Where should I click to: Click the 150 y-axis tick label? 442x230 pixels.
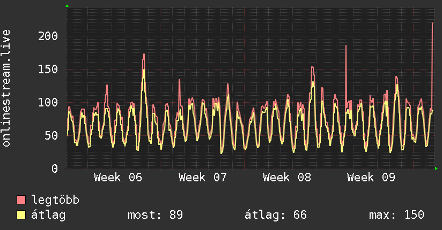[x=48, y=69]
